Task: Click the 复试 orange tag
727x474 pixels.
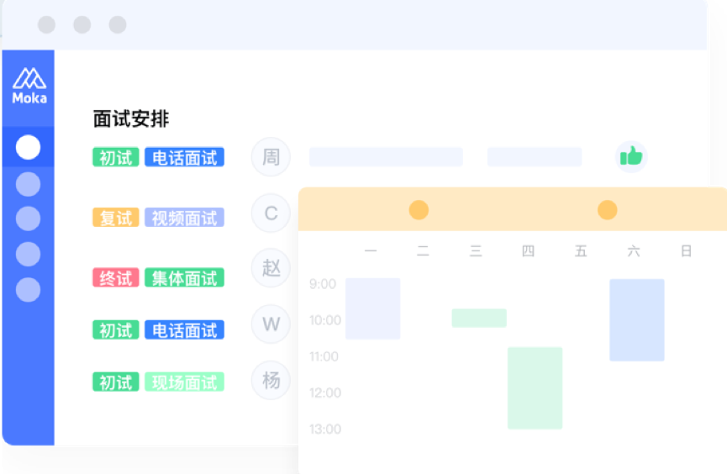Action: click(x=116, y=218)
